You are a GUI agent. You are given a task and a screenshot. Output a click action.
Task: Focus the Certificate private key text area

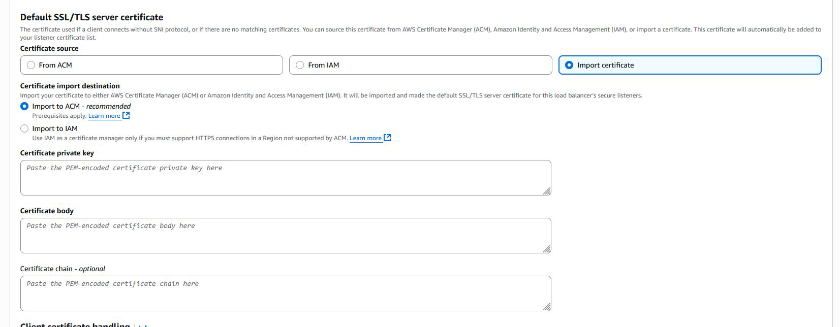click(285, 178)
